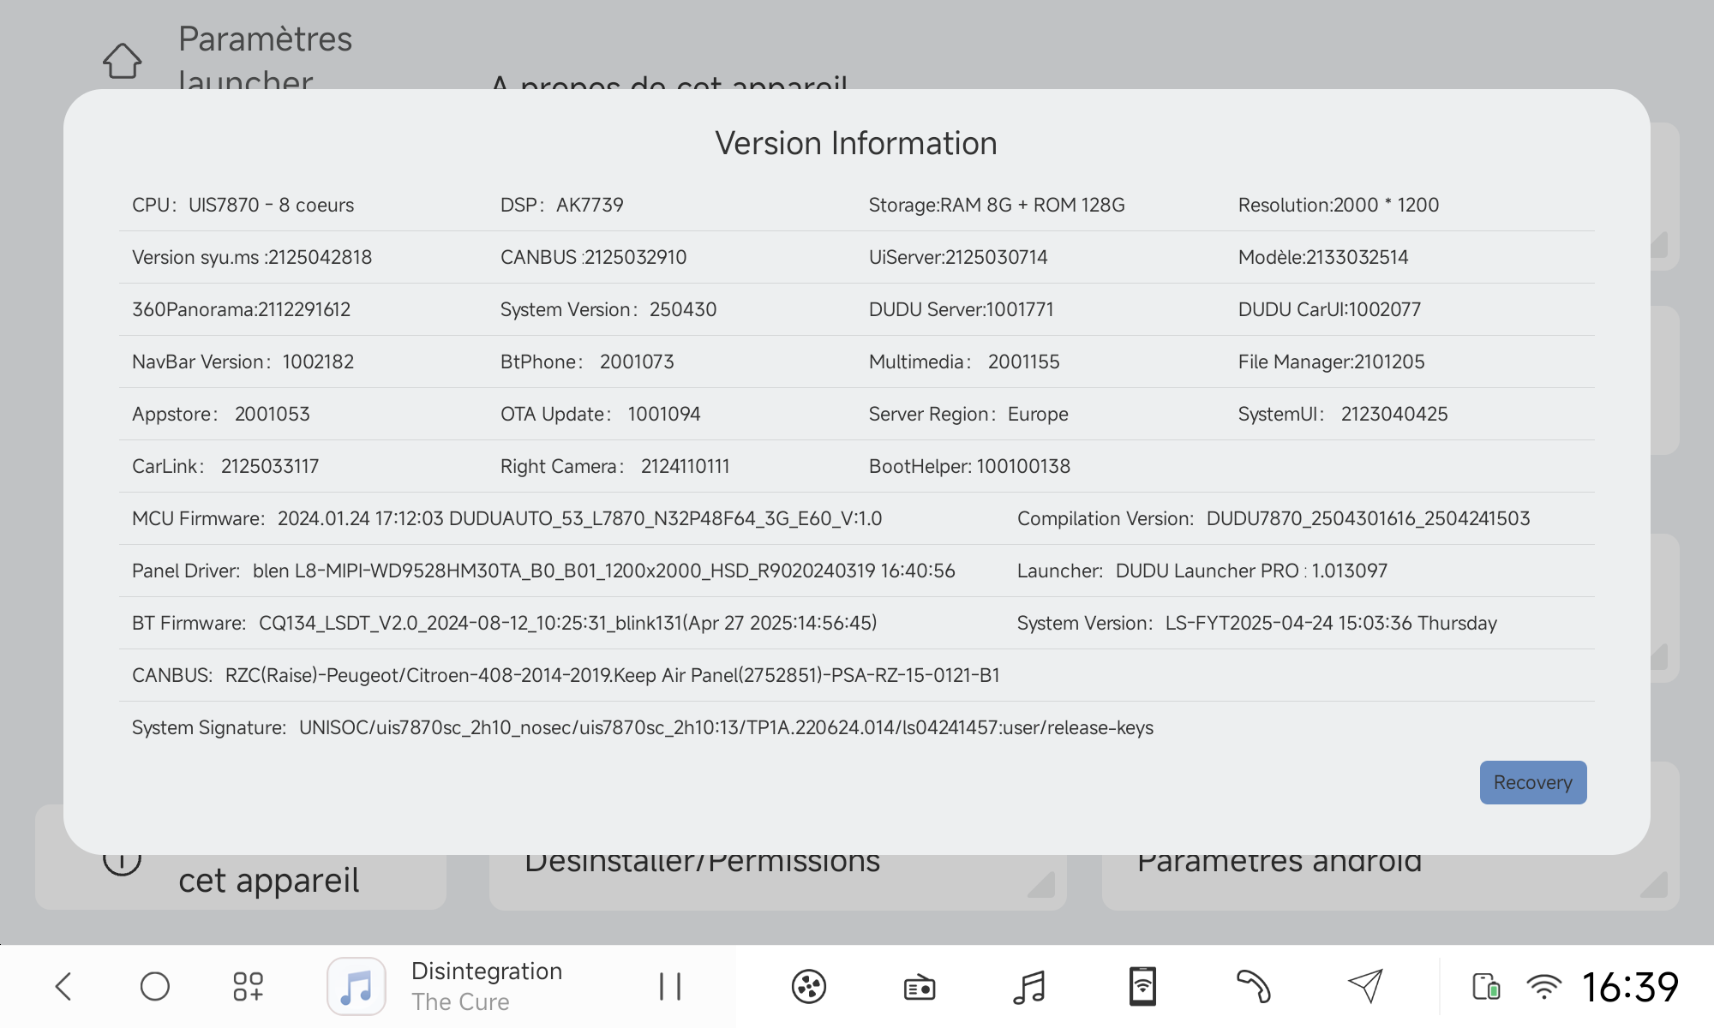Tap the Recovery button
Viewport: 1714px width, 1028px height.
(x=1532, y=782)
